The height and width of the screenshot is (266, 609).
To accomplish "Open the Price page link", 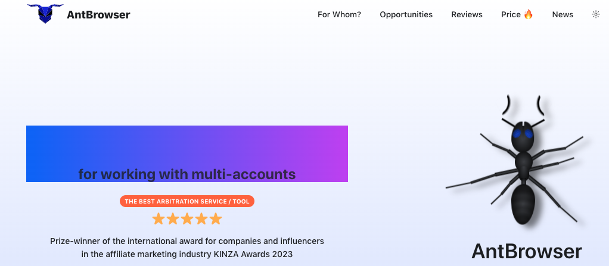I will [511, 14].
